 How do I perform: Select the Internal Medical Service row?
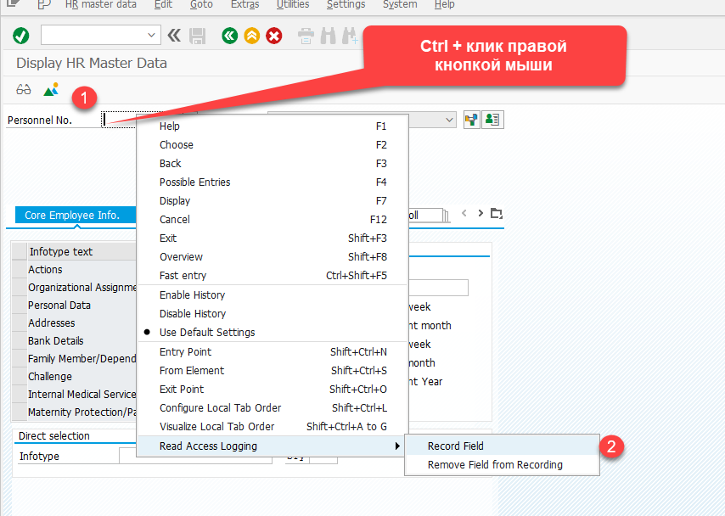point(81,394)
